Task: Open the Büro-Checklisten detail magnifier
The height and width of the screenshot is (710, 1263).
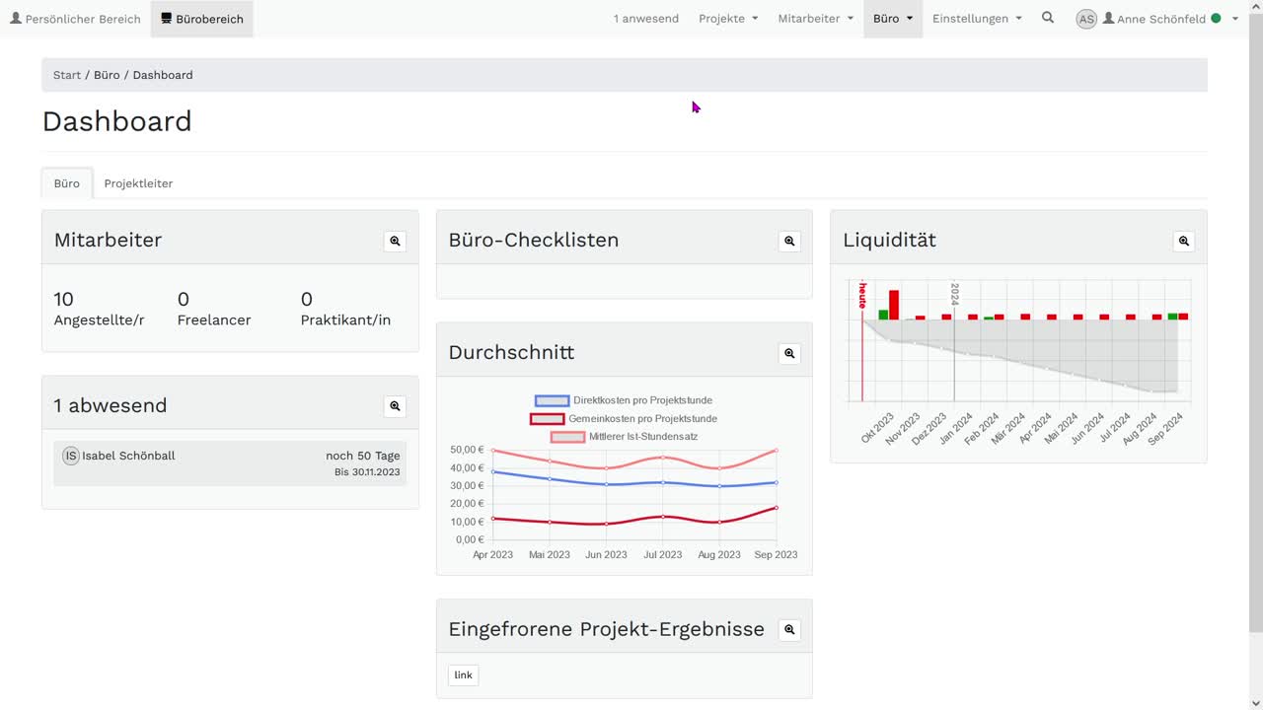Action: click(x=789, y=241)
